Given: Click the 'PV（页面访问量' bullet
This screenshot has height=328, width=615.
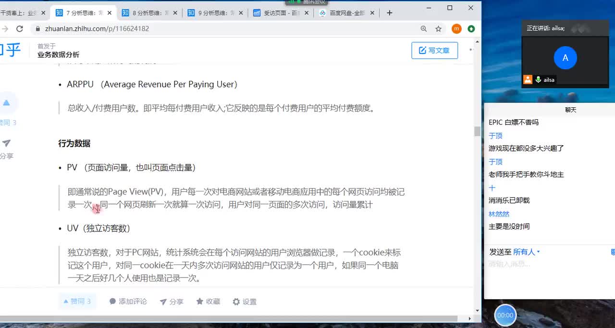Looking at the screenshot, I should click(x=131, y=168).
